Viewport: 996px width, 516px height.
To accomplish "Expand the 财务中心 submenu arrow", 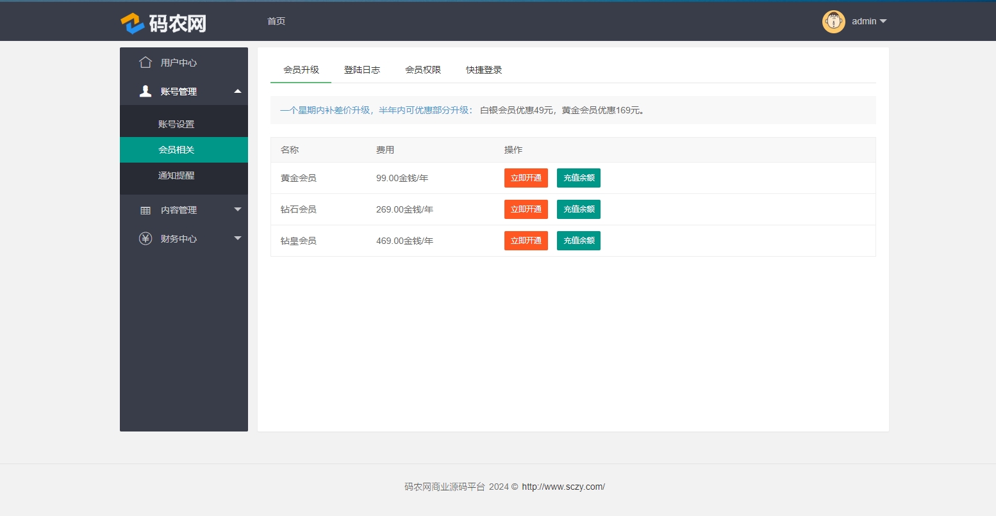I will (x=238, y=238).
